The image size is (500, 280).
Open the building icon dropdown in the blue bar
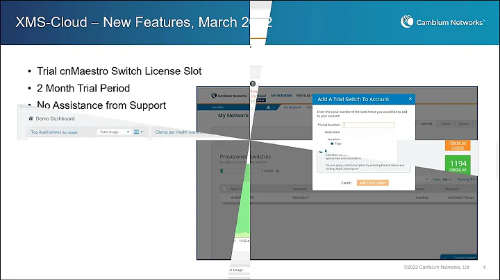click(x=270, y=107)
